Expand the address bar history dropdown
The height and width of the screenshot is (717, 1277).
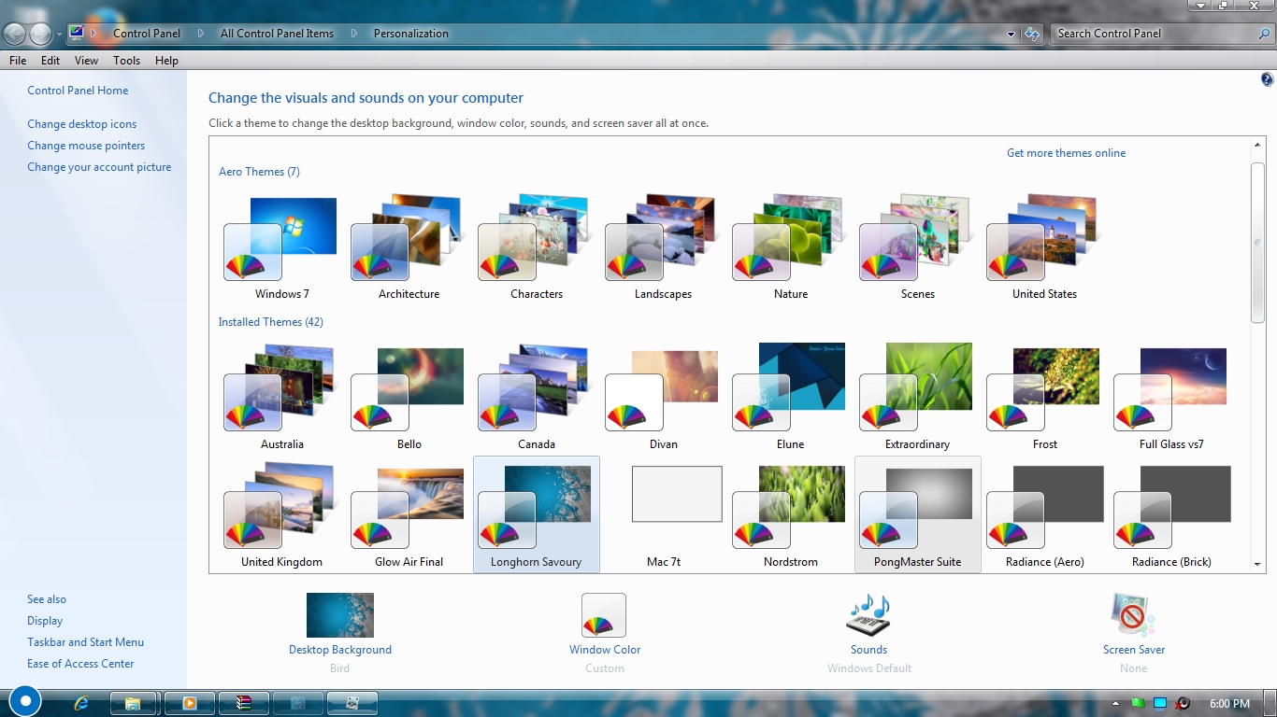[1011, 34]
